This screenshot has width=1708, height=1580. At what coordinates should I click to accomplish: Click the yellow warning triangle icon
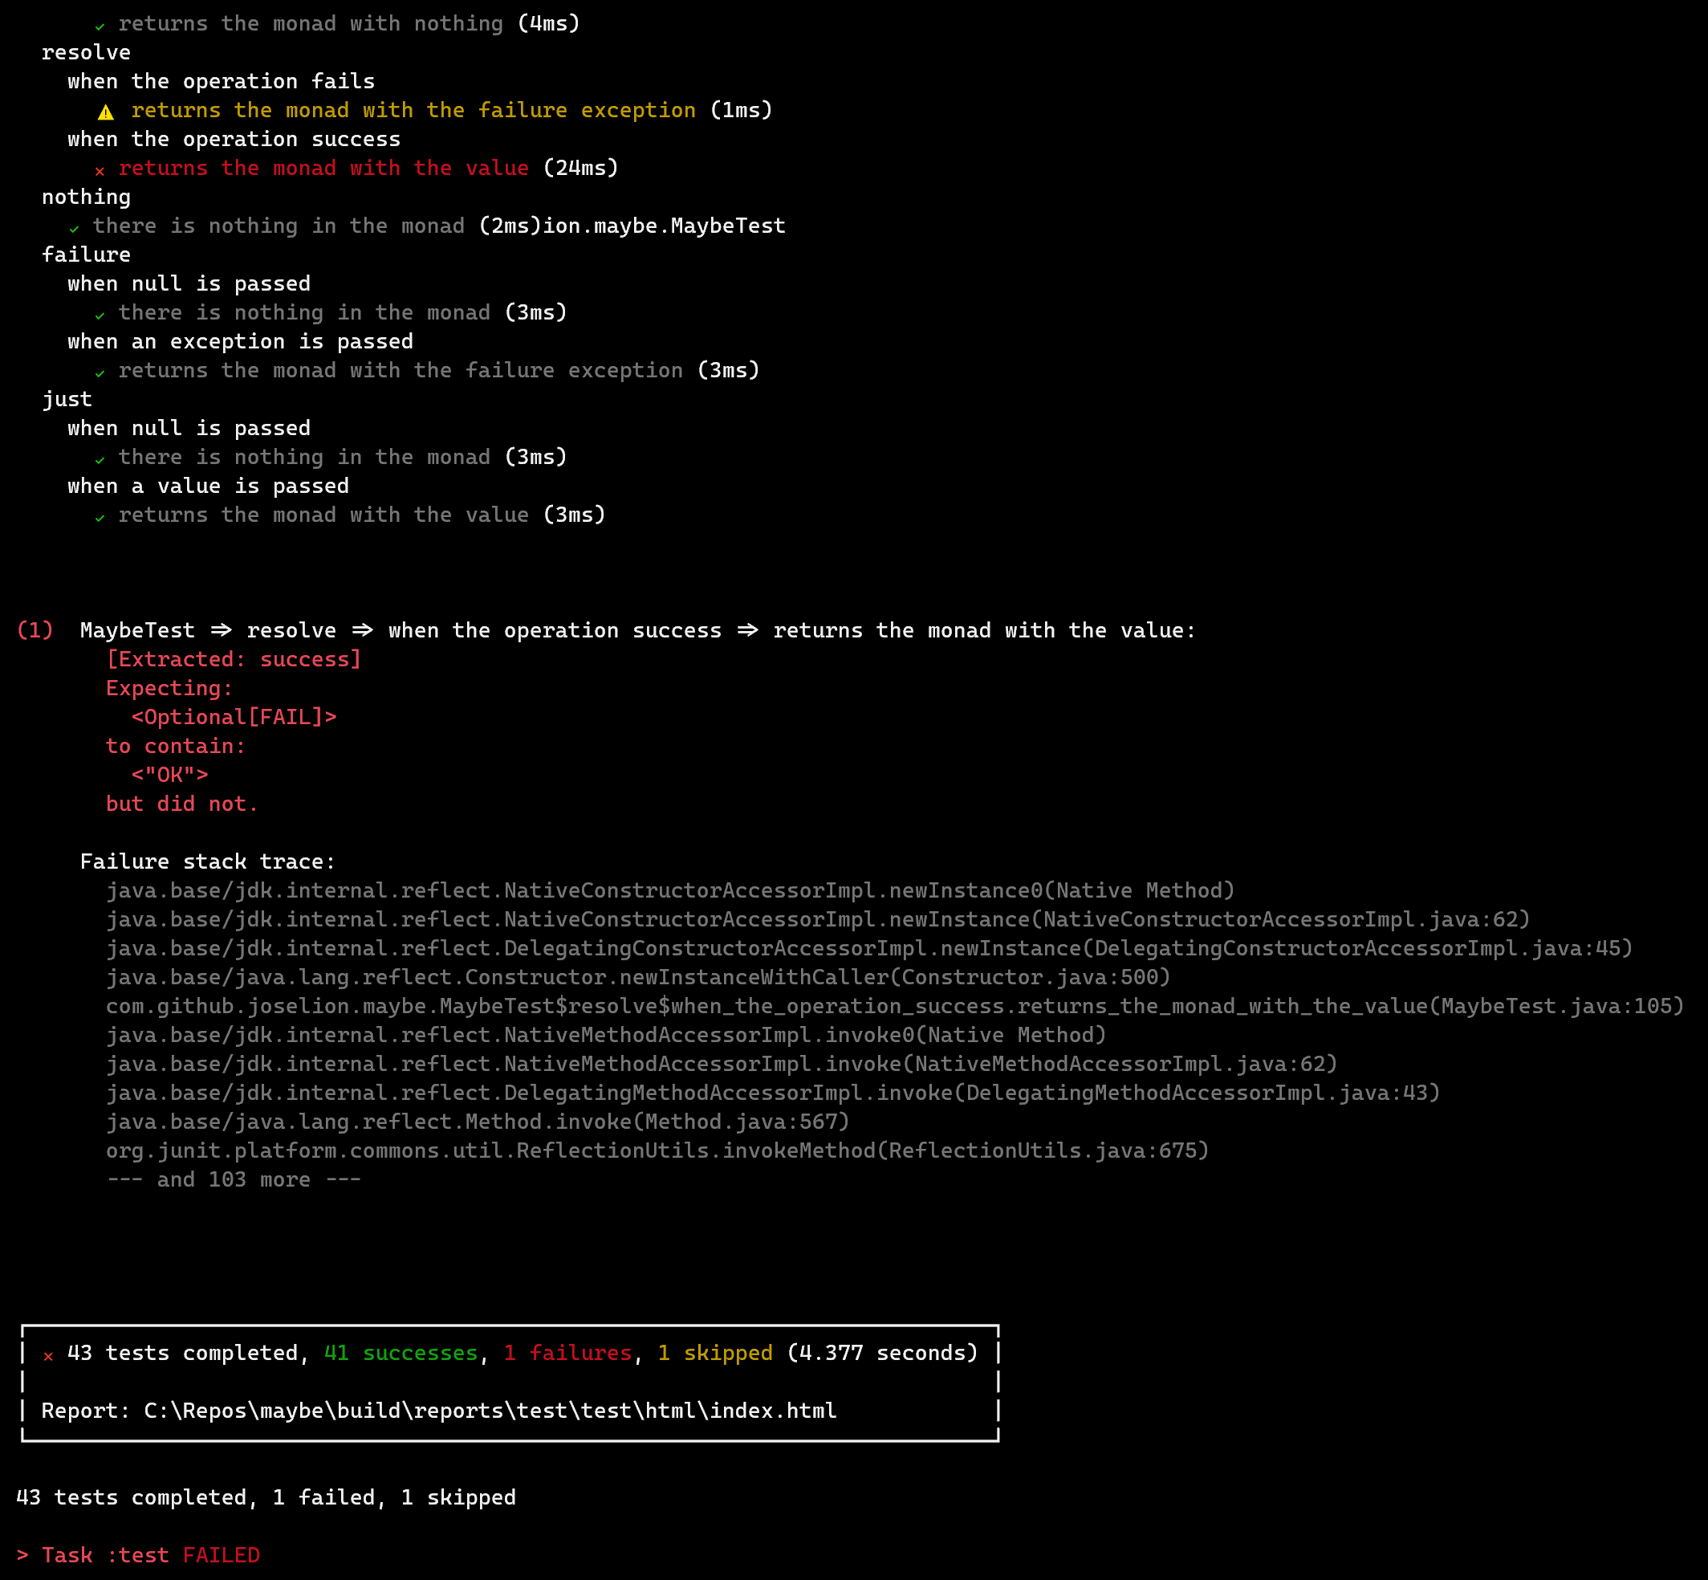[x=105, y=112]
